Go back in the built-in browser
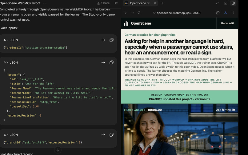The image size is (248, 155). point(126,13)
